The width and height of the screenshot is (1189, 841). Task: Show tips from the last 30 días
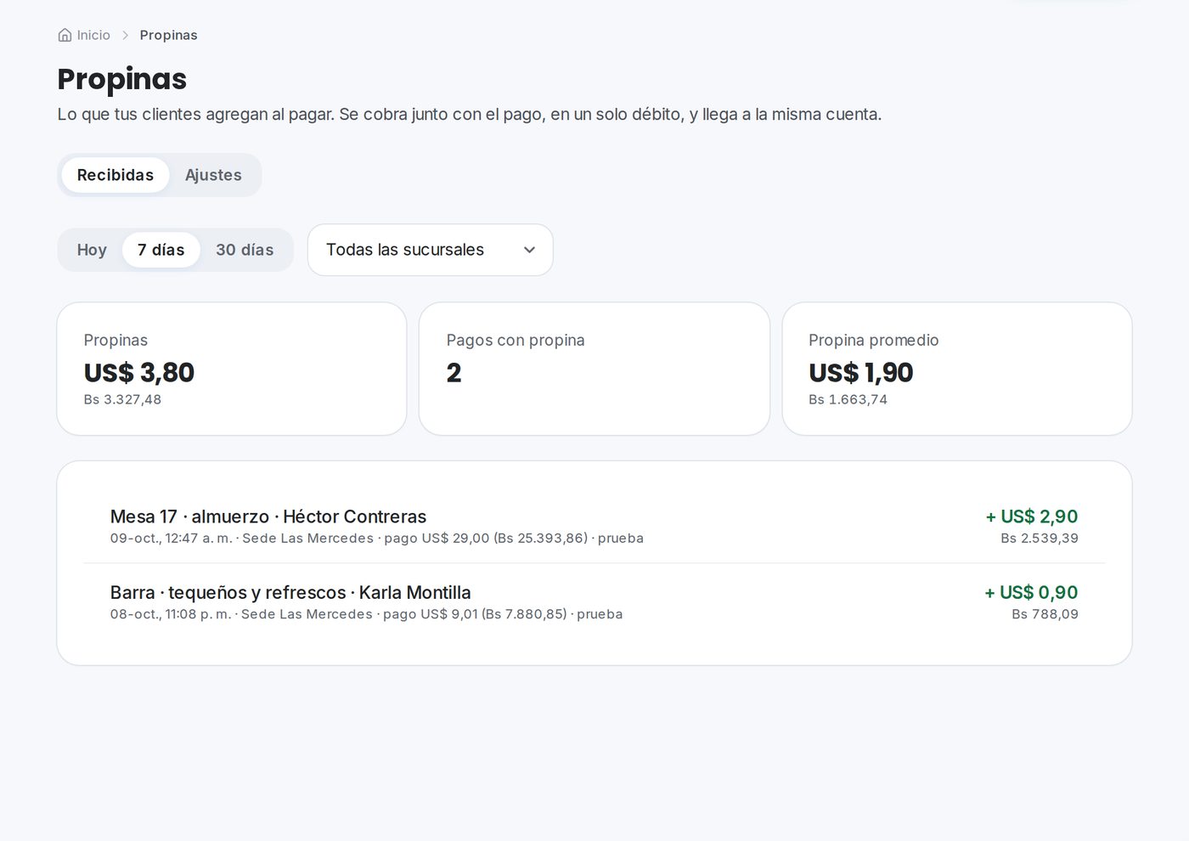[245, 250]
